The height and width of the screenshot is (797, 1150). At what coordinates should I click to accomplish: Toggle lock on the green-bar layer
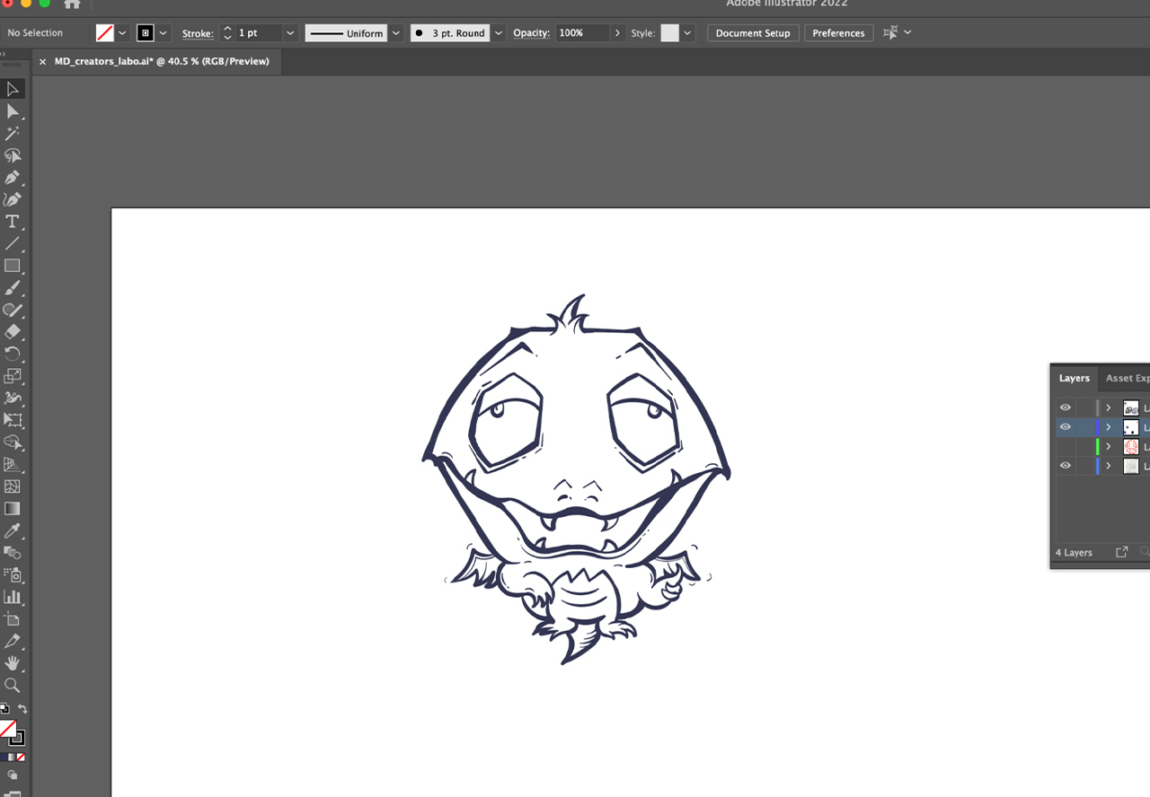pyautogui.click(x=1084, y=447)
